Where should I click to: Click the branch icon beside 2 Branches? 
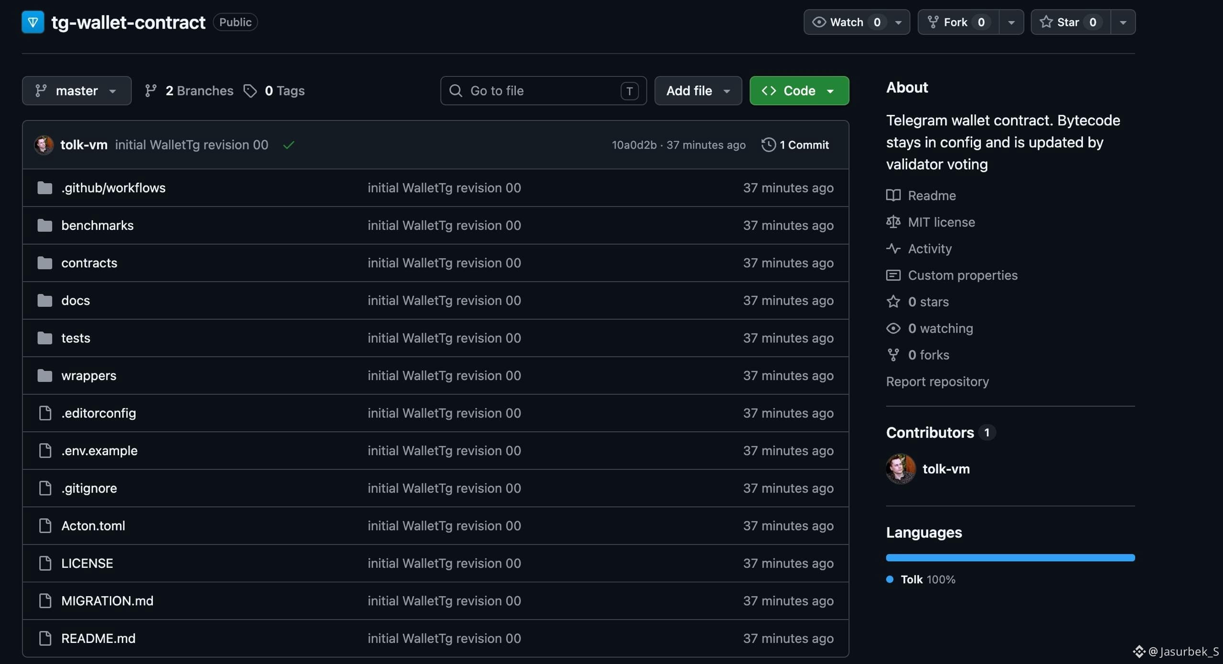[151, 91]
